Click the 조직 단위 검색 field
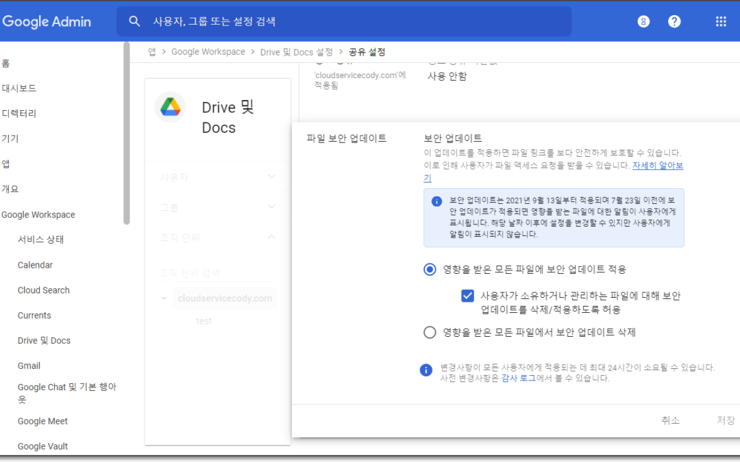 [x=218, y=272]
